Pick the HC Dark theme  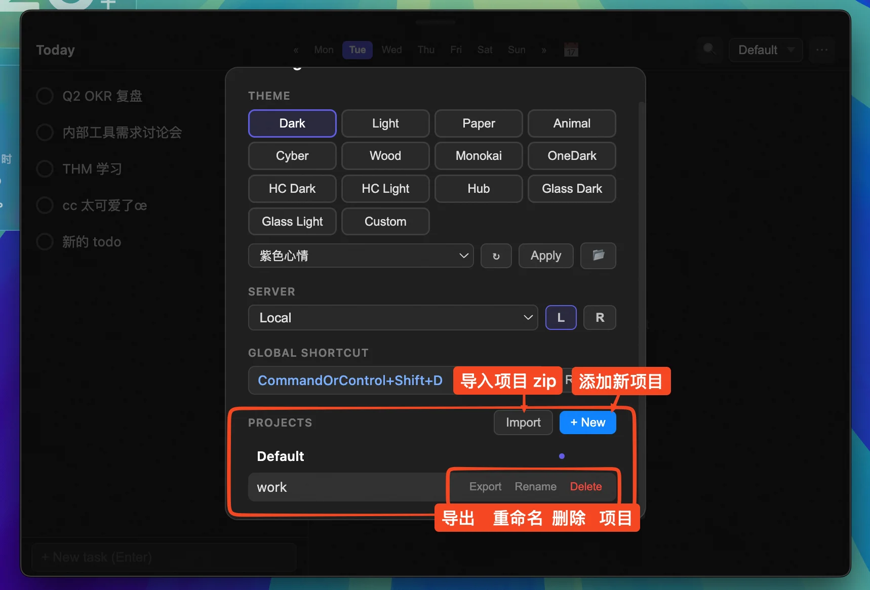click(x=292, y=189)
